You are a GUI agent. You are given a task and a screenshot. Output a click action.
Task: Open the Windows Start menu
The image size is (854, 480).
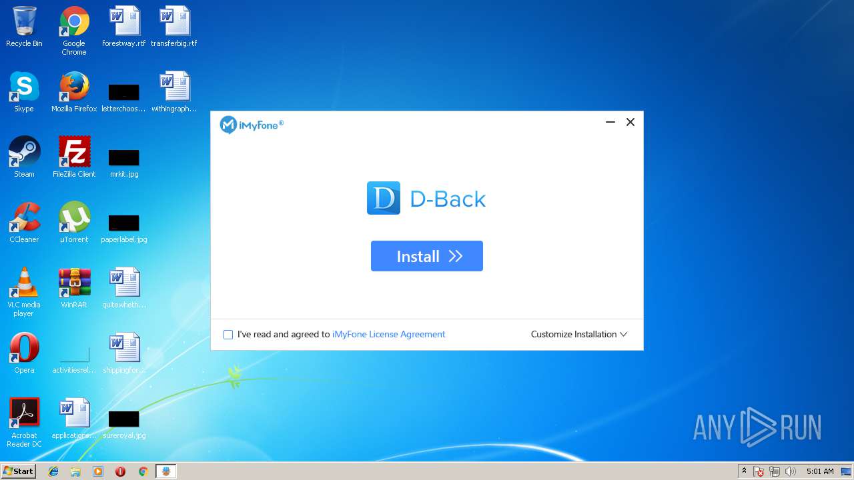tap(18, 471)
